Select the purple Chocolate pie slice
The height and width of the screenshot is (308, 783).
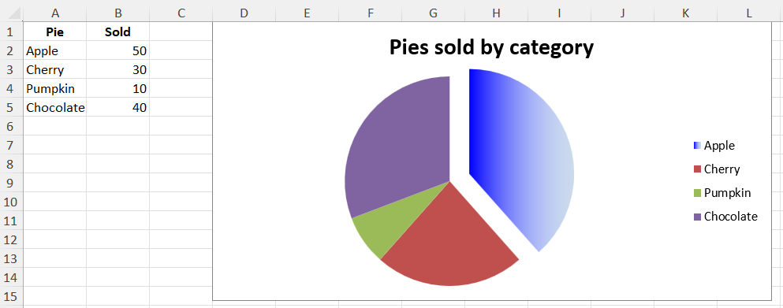click(400, 145)
